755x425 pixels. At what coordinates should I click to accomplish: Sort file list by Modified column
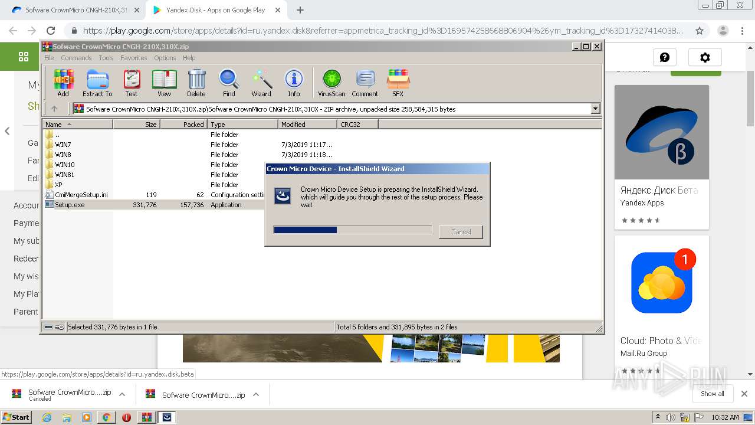pyautogui.click(x=307, y=124)
